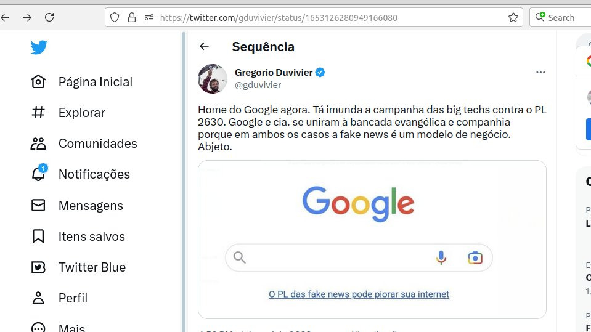Viewport: 591px width, 332px height.
Task: Open Página Inicial home icon
Action: (38, 82)
